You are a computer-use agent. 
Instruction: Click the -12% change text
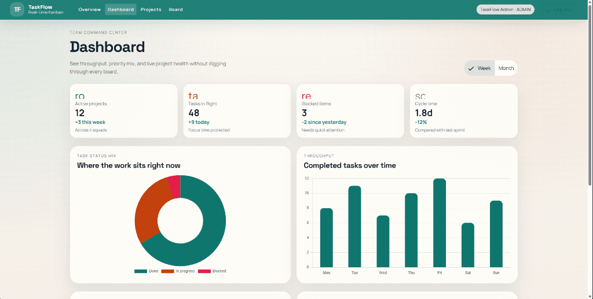[x=421, y=123]
